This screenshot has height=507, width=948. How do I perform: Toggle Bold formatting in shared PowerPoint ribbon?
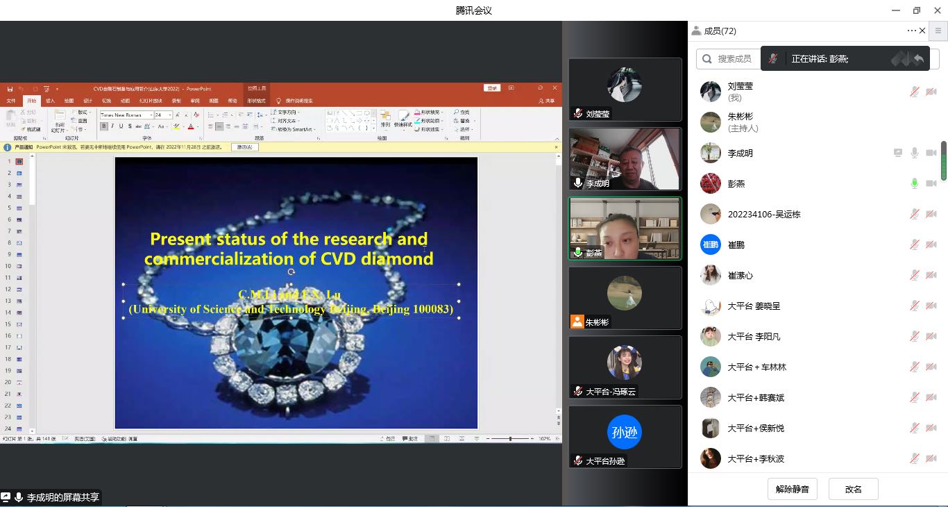pyautogui.click(x=104, y=126)
